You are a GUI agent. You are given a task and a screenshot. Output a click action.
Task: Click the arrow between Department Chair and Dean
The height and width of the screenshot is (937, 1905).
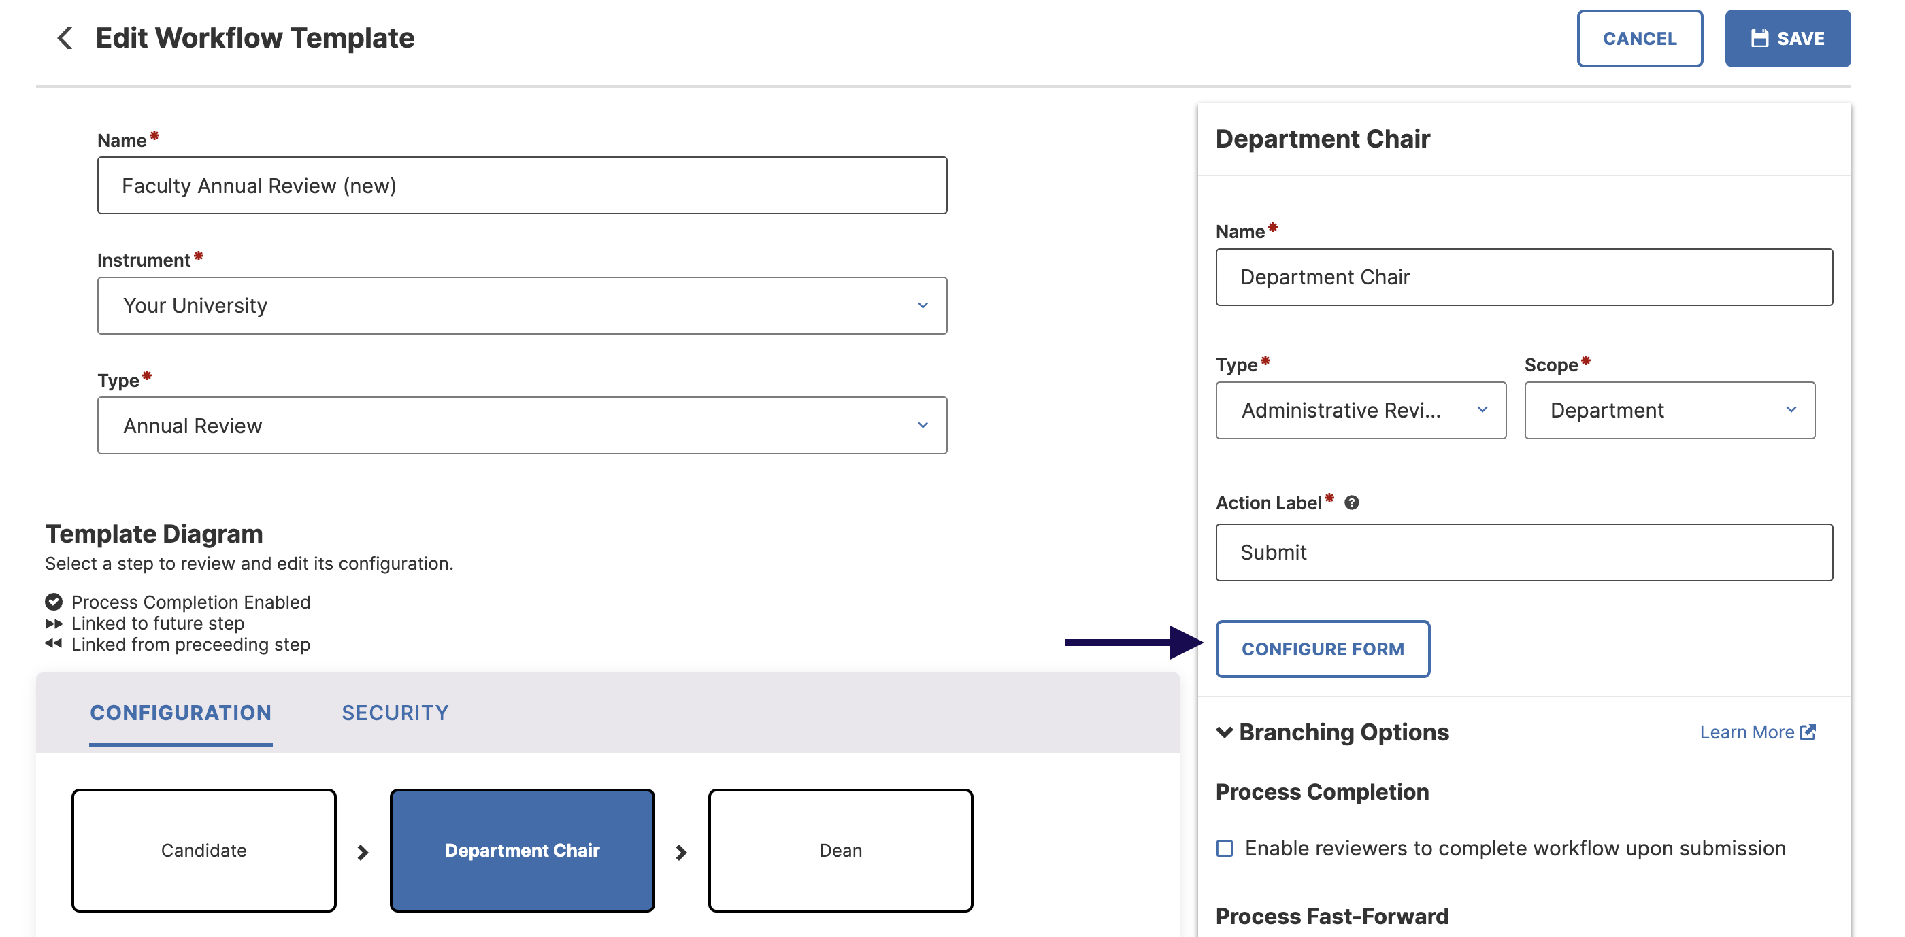pos(681,852)
